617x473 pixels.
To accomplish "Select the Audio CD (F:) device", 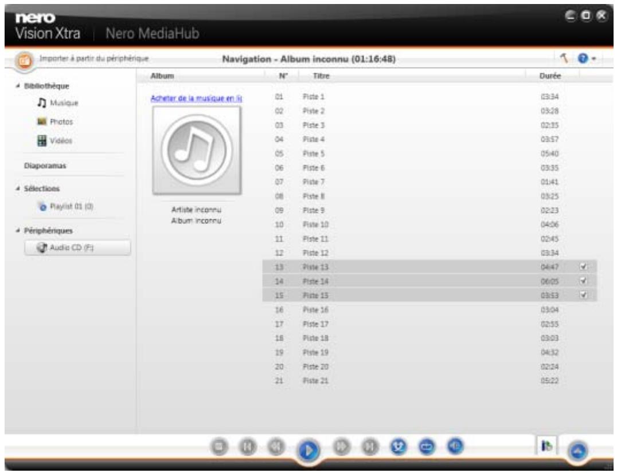I will click(77, 248).
